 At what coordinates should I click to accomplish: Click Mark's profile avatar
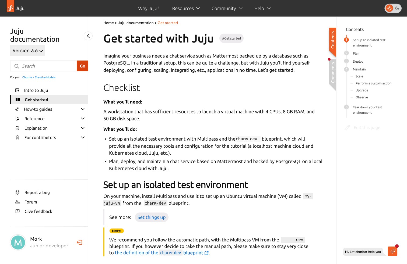coord(18,242)
